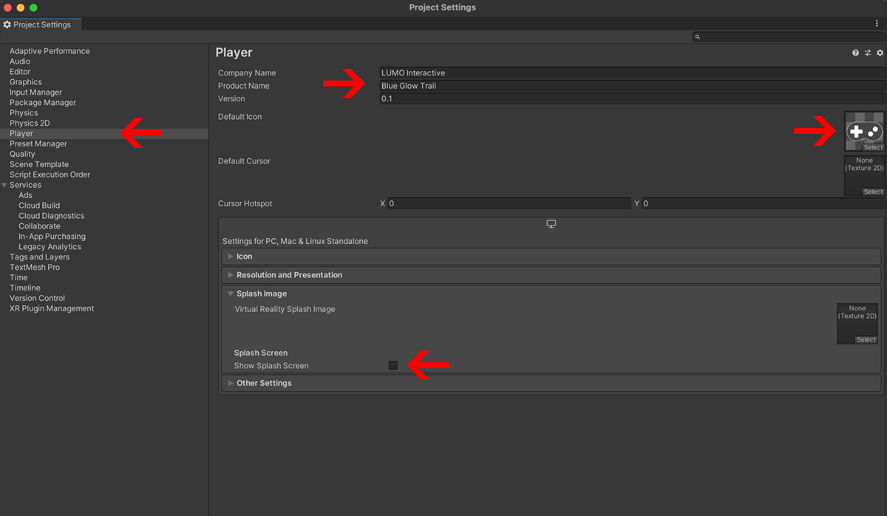Click the Product Name input field
Screen dimensions: 887x516
click(631, 86)
